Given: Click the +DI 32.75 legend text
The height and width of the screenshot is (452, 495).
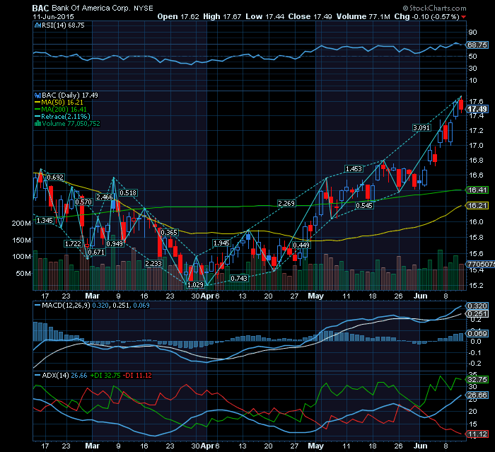Looking at the screenshot, I should point(105,375).
